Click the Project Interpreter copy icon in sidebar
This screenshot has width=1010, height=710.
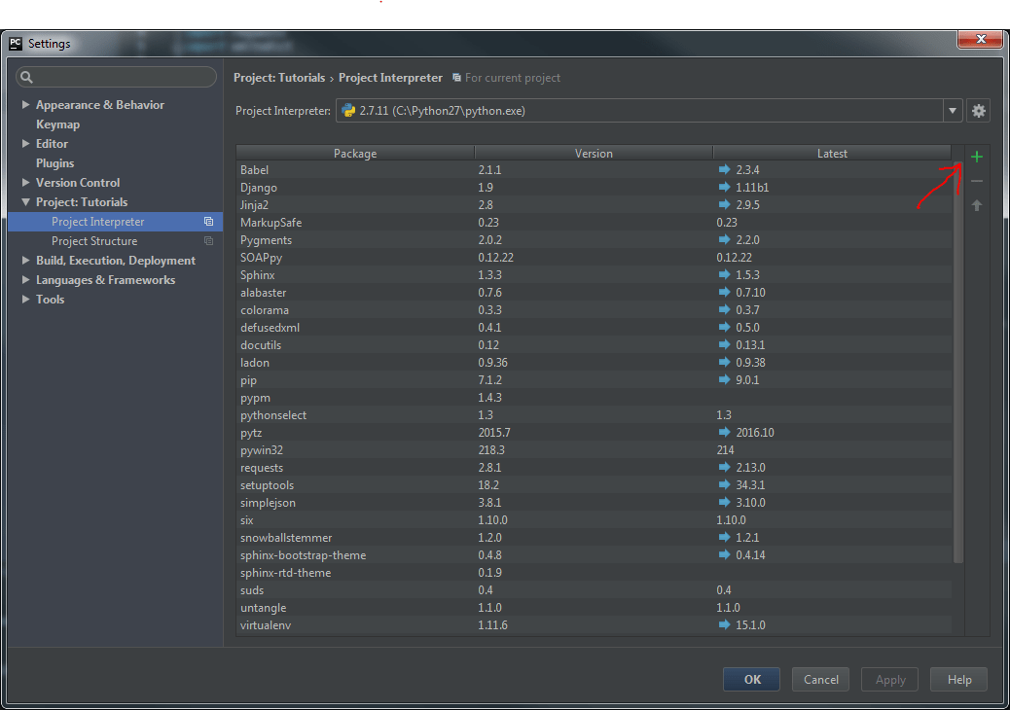click(208, 222)
